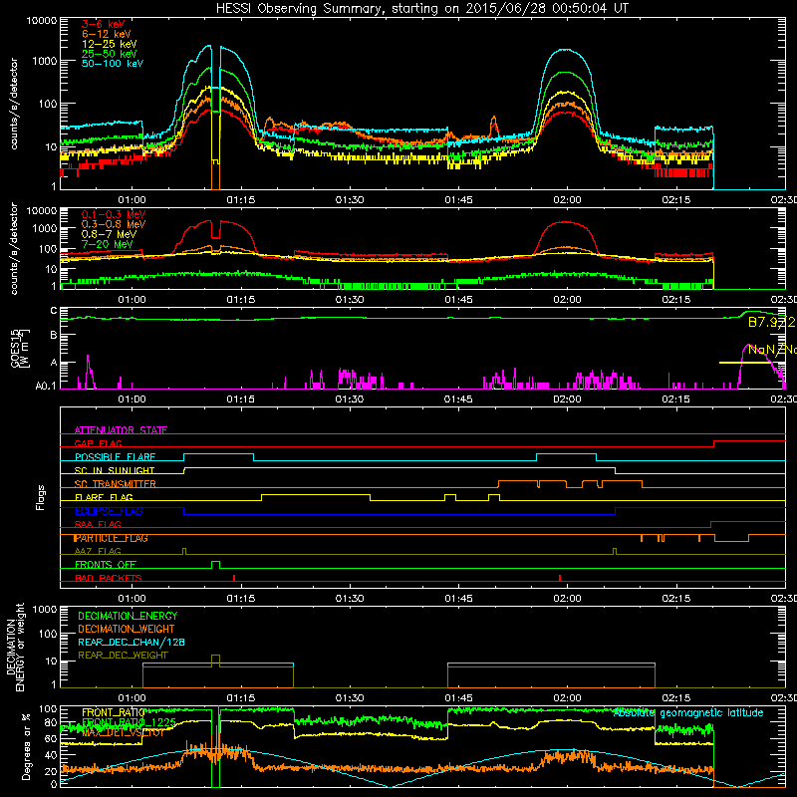Image resolution: width=797 pixels, height=797 pixels.
Task: Click the 0.8-7 MeV legend label
Action: [x=109, y=234]
